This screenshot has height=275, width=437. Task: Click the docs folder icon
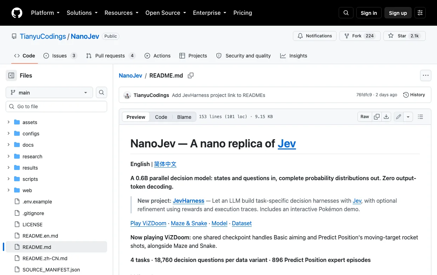17,145
